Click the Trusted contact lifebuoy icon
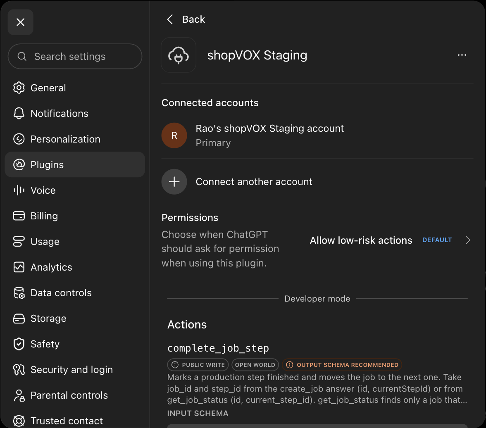486x428 pixels. click(x=19, y=421)
